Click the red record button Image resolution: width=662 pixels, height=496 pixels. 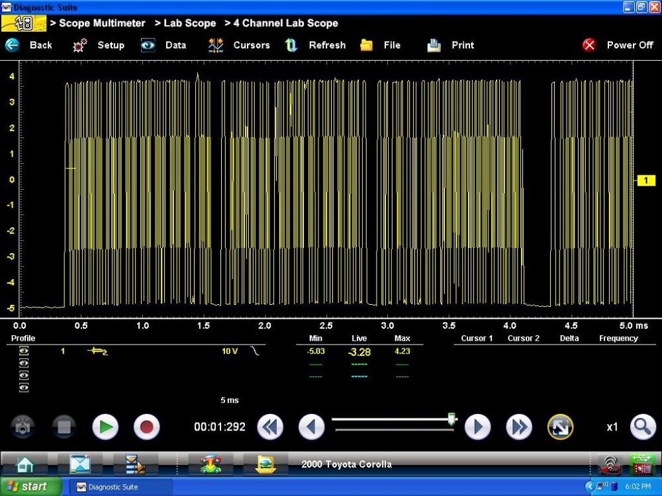(146, 427)
